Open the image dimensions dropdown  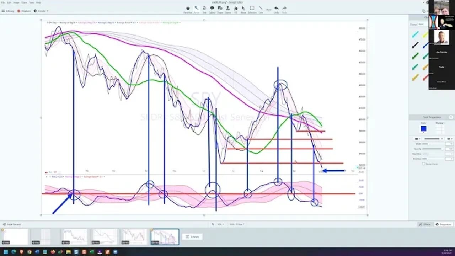point(237,224)
